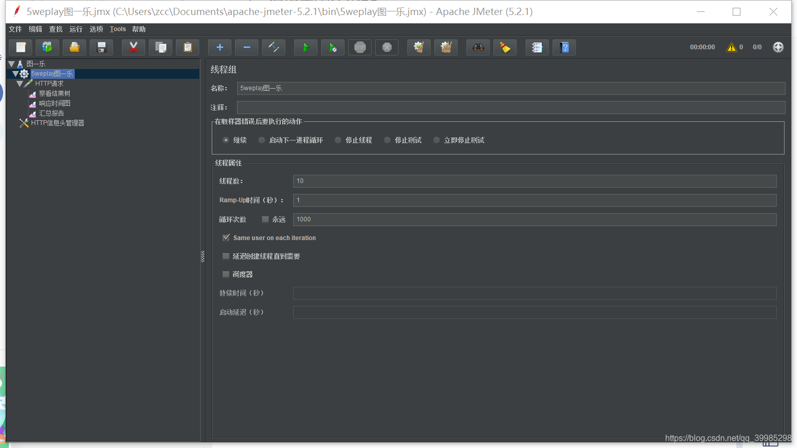Screen dimensions: 797x448
Task: Open the Templates icon in toolbar
Action: point(48,47)
